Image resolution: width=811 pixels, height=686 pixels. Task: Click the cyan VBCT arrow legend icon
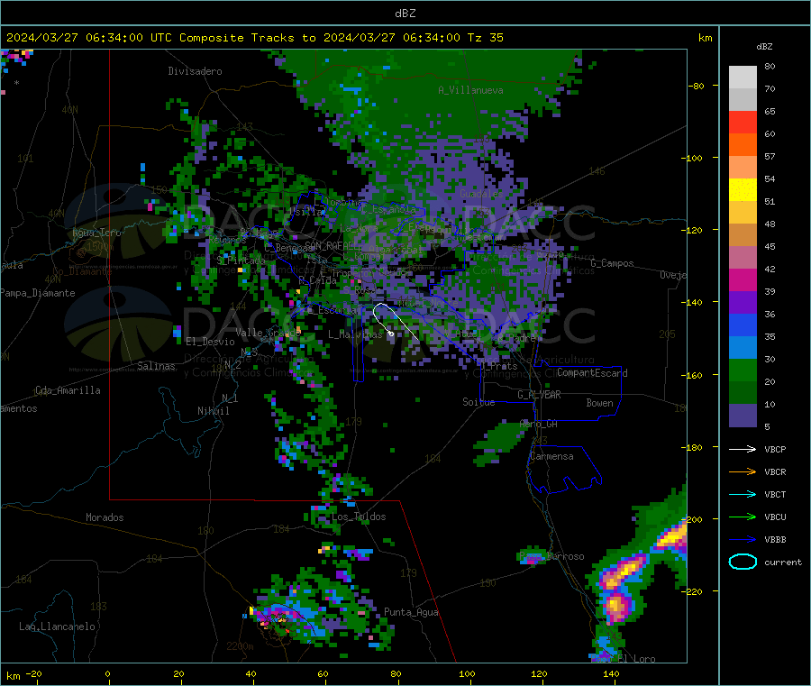pos(743,495)
